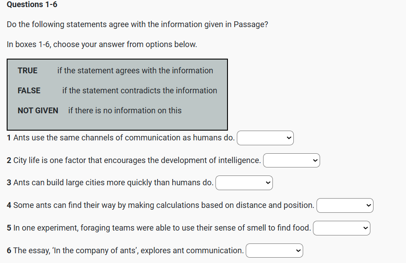
Task: Click 'if the statement agrees with the information'
Action: click(135, 71)
